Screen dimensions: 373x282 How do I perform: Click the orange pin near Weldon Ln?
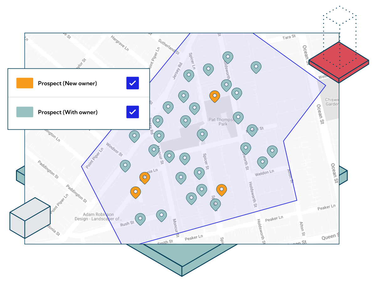[x=222, y=190]
